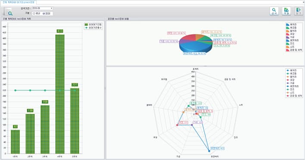
Task: Select the second (maximum) radio button
Action: click(x=44, y=14)
